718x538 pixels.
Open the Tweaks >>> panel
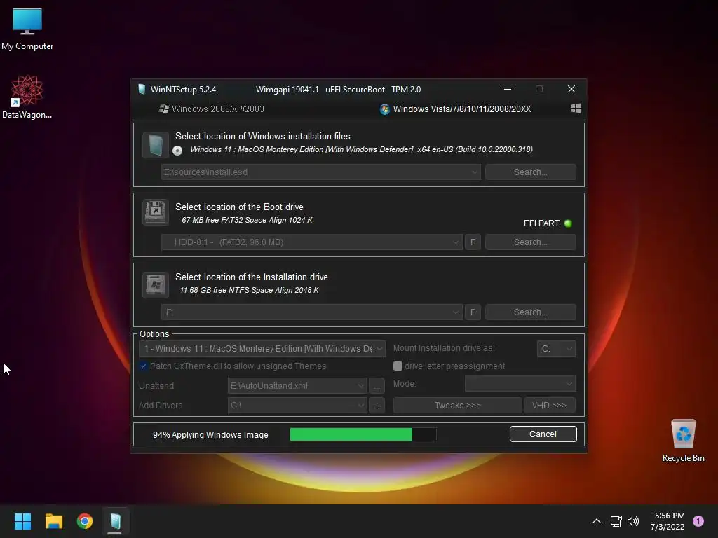tap(457, 406)
